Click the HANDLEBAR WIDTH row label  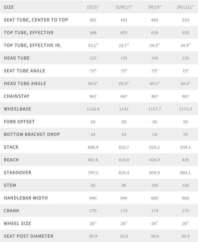pyautogui.click(x=26, y=198)
